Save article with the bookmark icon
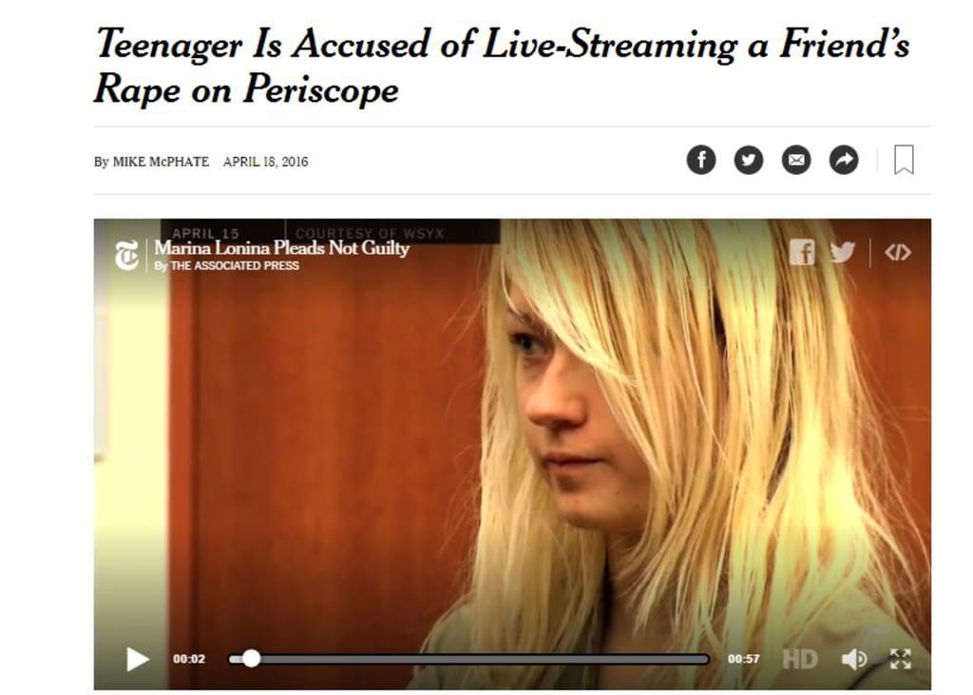 coord(904,160)
